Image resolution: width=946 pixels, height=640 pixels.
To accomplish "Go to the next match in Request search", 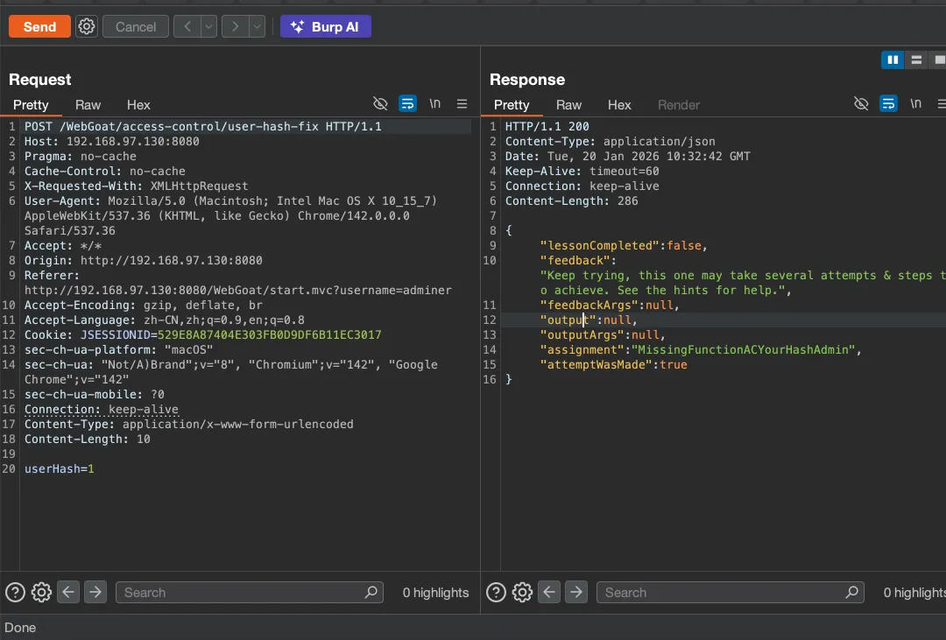I will pyautogui.click(x=95, y=593).
